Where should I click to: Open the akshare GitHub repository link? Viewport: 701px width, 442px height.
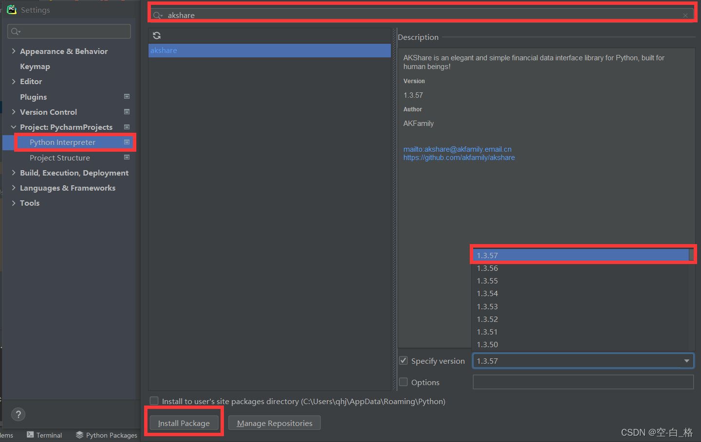tap(459, 158)
